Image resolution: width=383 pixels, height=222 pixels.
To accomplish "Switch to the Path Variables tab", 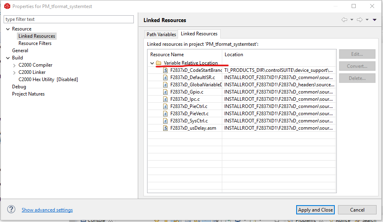I will [x=161, y=35].
